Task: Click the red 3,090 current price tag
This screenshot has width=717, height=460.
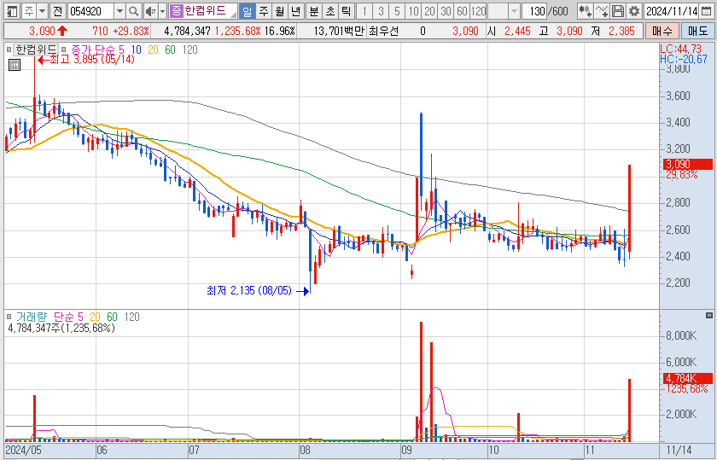Action: pyautogui.click(x=687, y=164)
